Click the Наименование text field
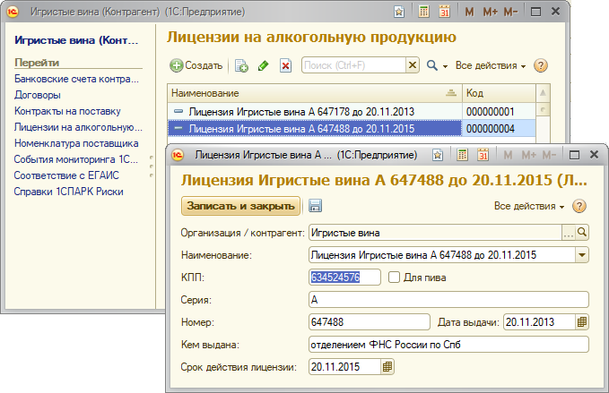 pos(442,255)
